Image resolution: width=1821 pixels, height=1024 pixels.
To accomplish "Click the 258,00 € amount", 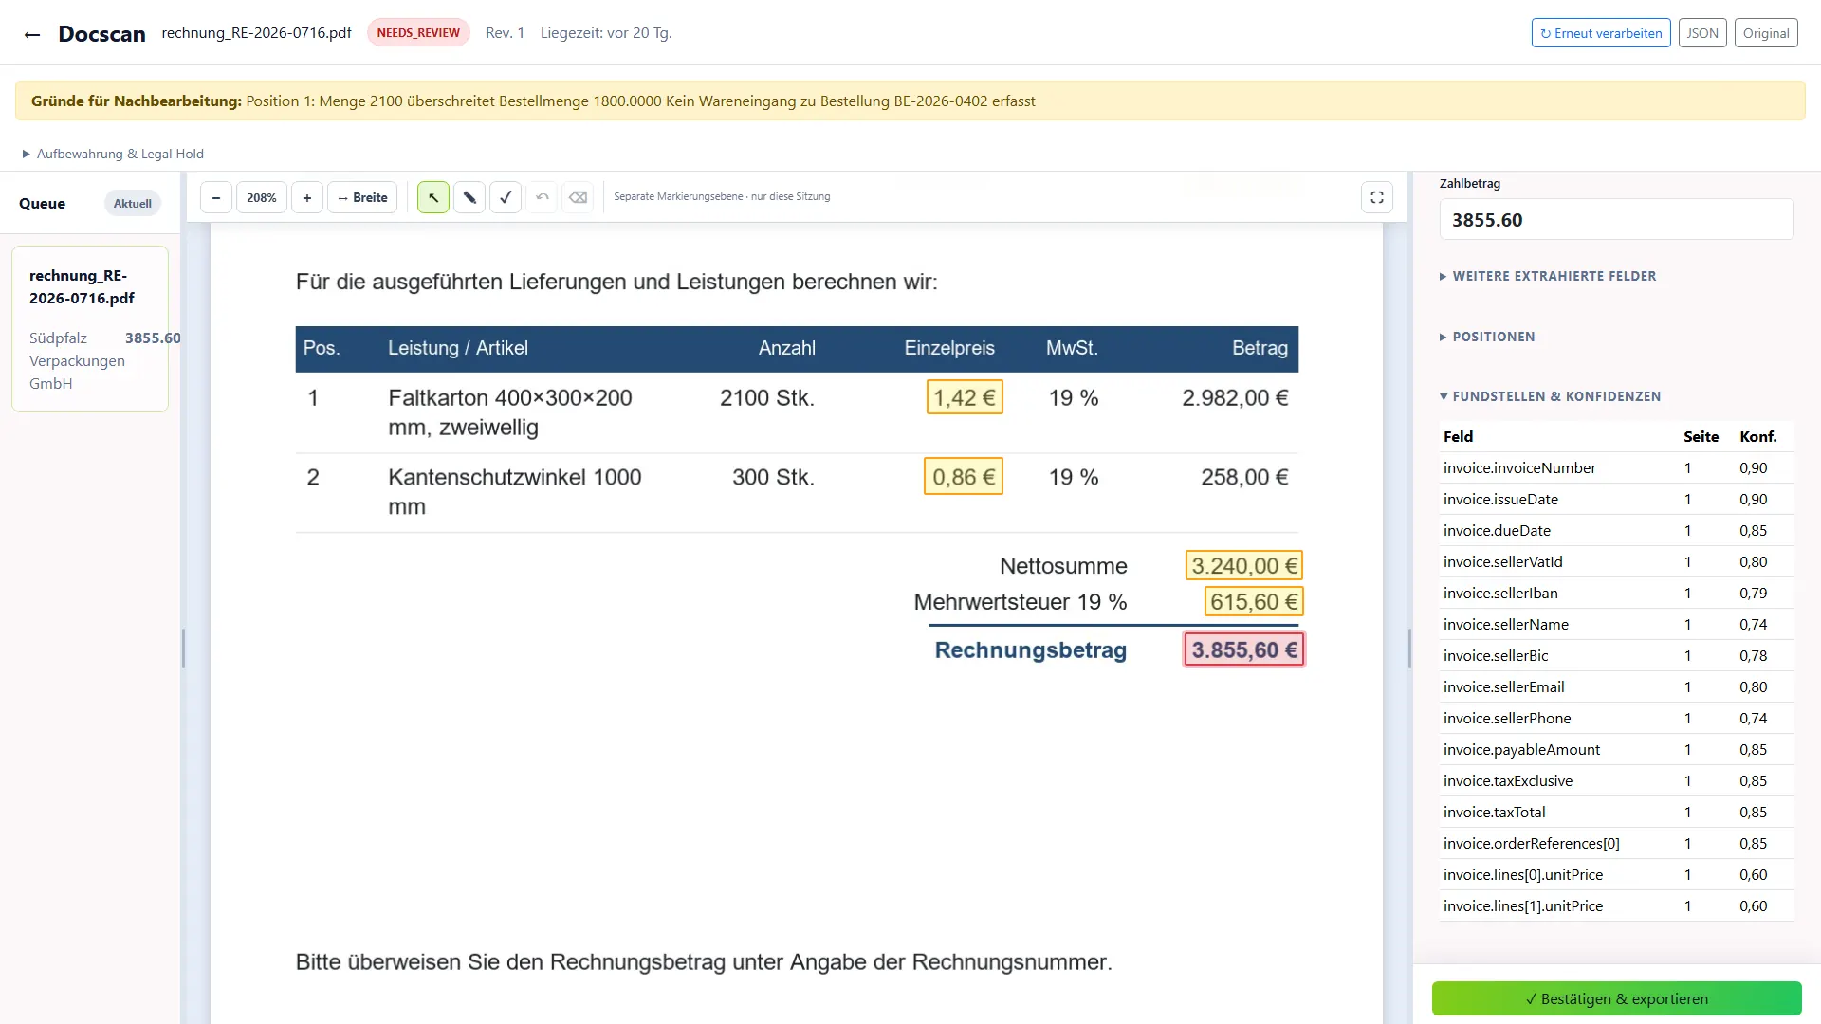I will [1244, 477].
